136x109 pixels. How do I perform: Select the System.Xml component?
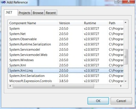pos(66,65)
